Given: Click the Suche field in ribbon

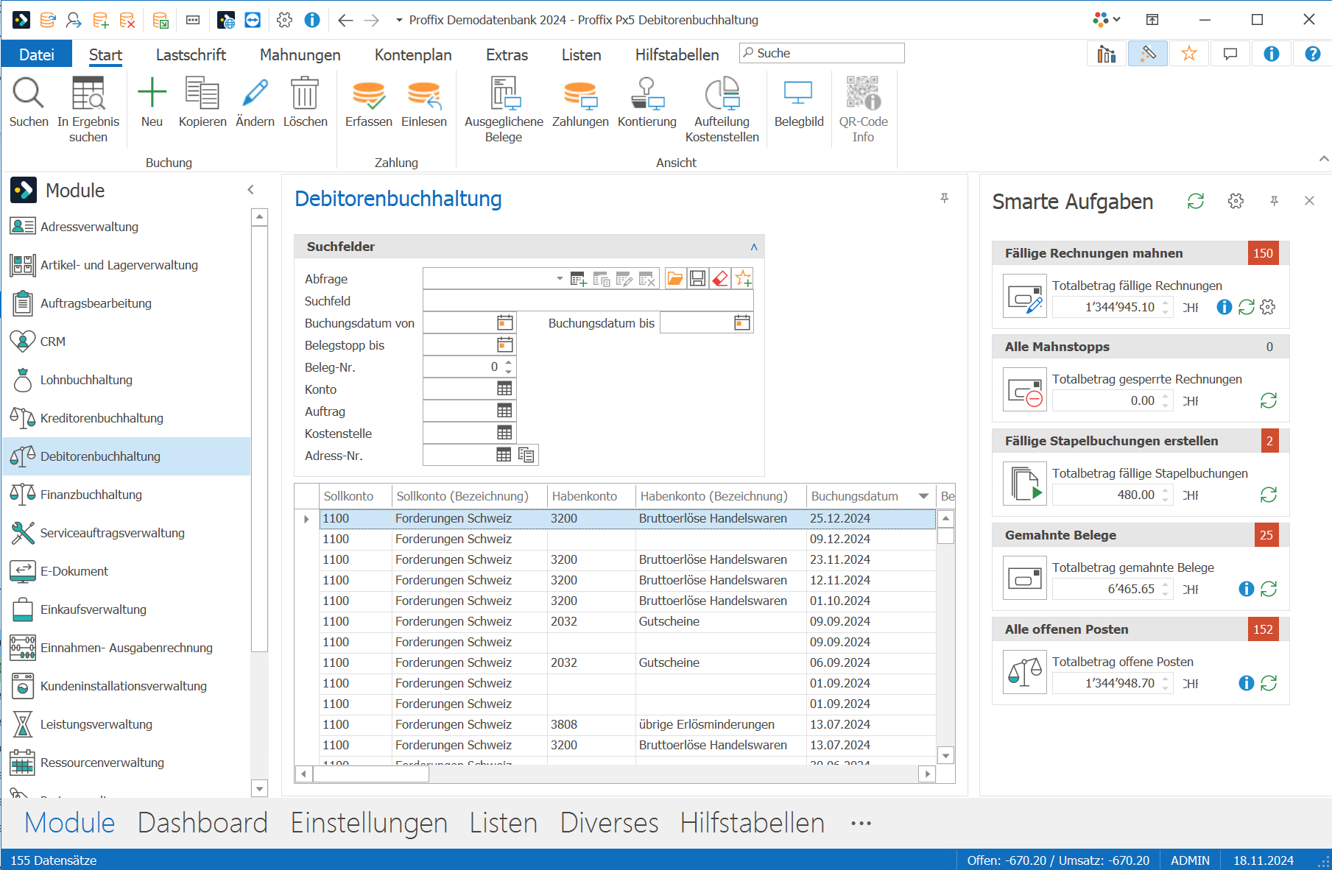Looking at the screenshot, I should pos(822,53).
